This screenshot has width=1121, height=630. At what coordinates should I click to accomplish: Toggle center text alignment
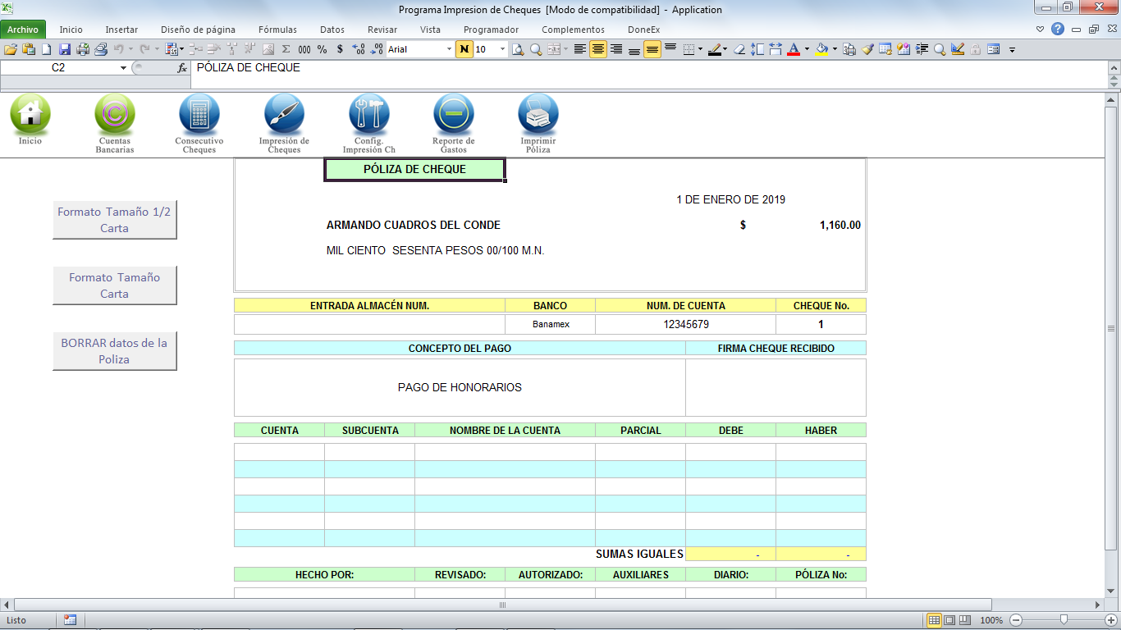pos(598,49)
